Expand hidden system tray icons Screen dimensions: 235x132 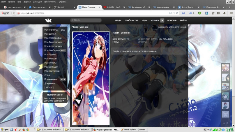click(208, 130)
